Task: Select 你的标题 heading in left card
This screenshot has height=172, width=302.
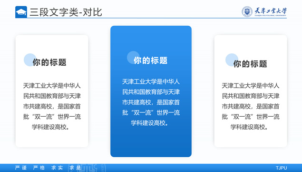Action: [x=49, y=62]
